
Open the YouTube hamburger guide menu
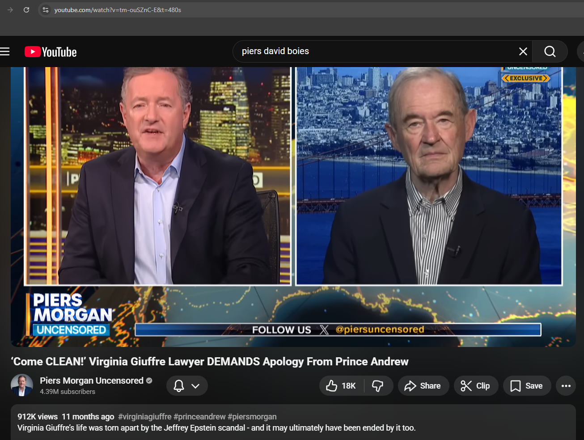click(x=5, y=52)
